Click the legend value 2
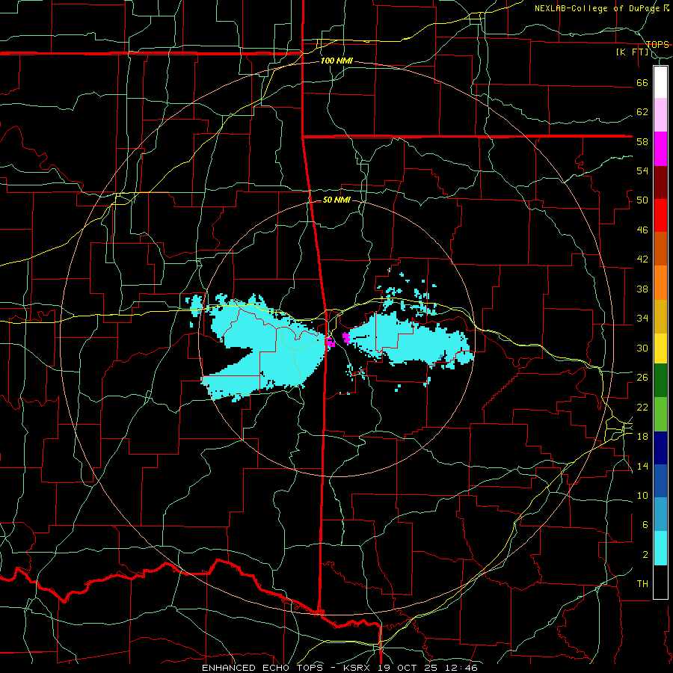Image resolution: width=673 pixels, height=673 pixels. [x=645, y=555]
